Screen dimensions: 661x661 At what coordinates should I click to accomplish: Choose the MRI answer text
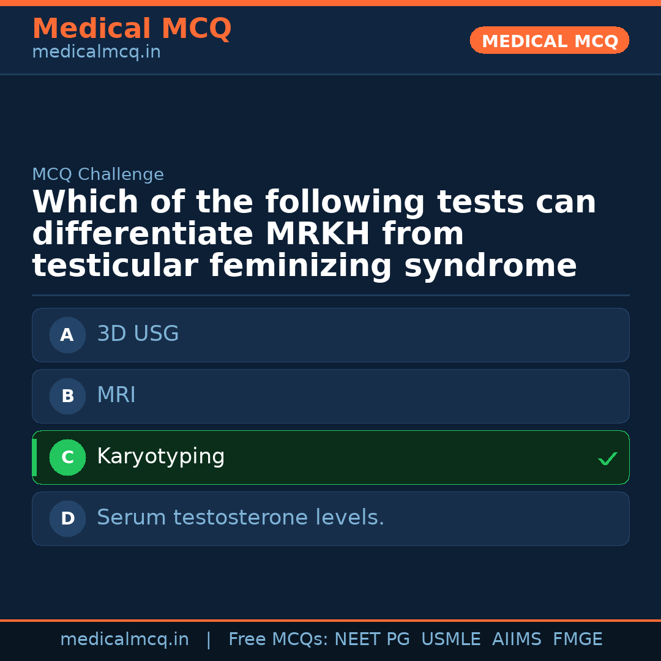point(116,395)
